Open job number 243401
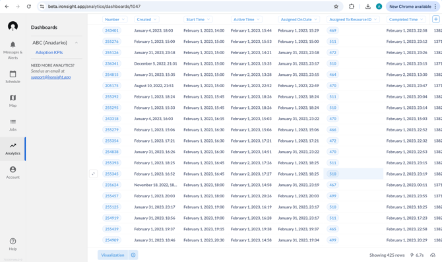This screenshot has height=262, width=442. 111,30
